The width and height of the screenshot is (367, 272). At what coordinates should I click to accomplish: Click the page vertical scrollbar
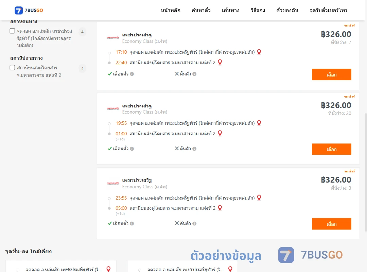click(366, 172)
